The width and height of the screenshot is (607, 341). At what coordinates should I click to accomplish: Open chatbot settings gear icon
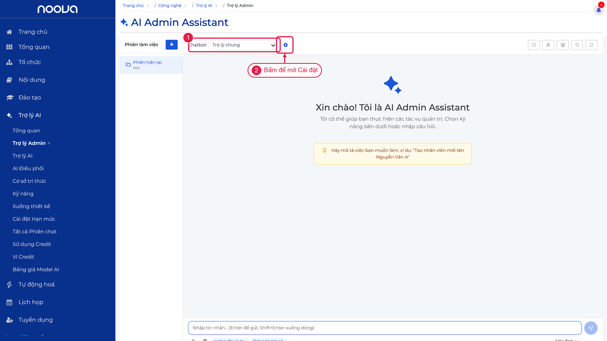[x=286, y=45]
